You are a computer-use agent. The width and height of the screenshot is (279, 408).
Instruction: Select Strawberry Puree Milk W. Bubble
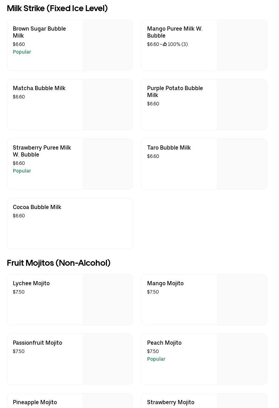(42, 151)
